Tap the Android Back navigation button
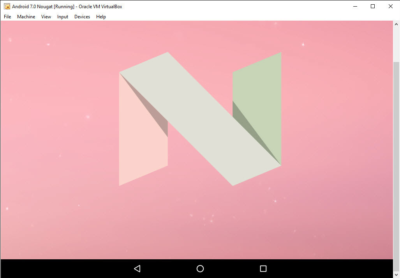Image resolution: width=400 pixels, height=278 pixels. (x=137, y=269)
